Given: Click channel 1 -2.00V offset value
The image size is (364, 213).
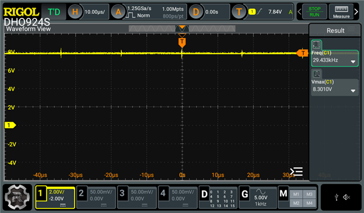Looking at the screenshot, I should (56, 199).
